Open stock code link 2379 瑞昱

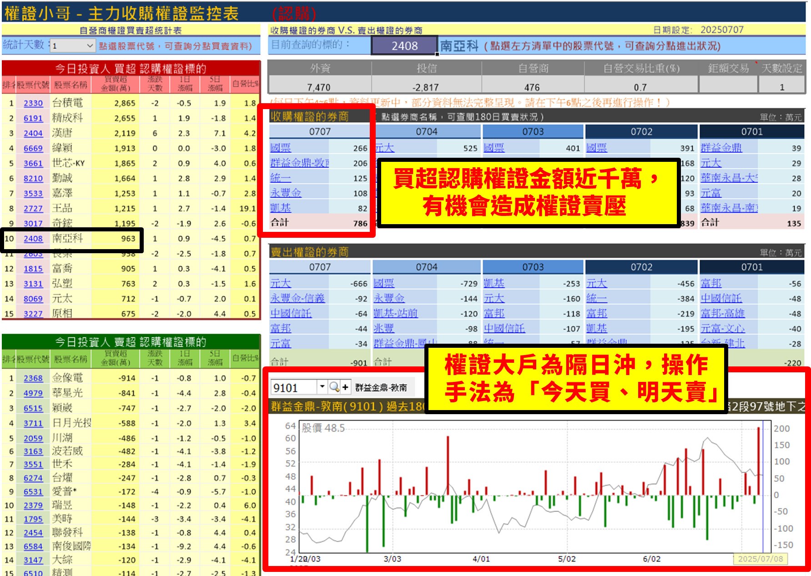pyautogui.click(x=33, y=506)
